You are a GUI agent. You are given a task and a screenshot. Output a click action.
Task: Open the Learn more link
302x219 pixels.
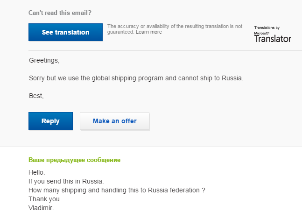pos(149,32)
